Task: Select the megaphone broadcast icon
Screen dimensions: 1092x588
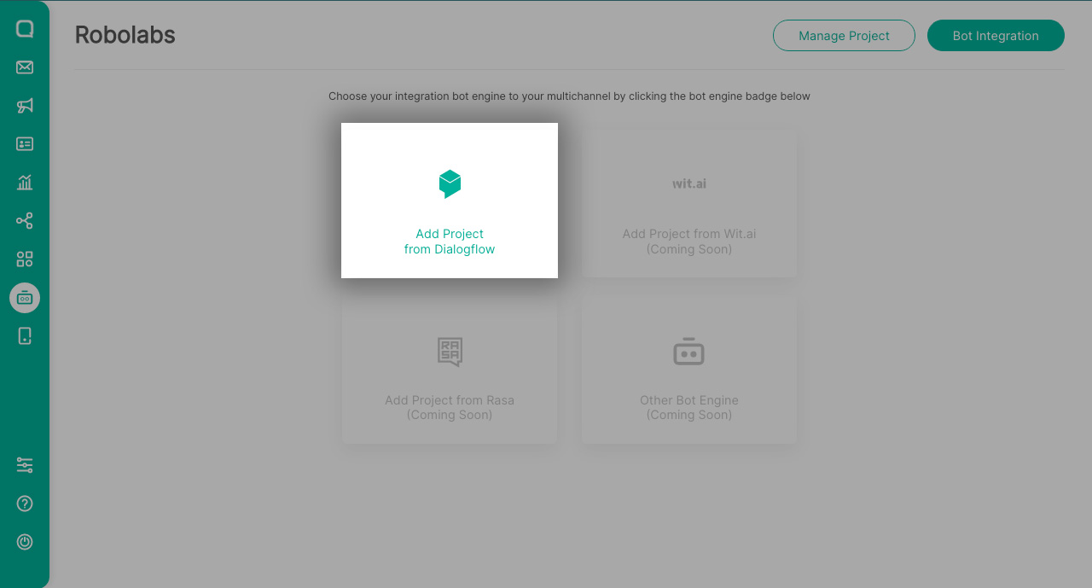Action: coord(24,105)
